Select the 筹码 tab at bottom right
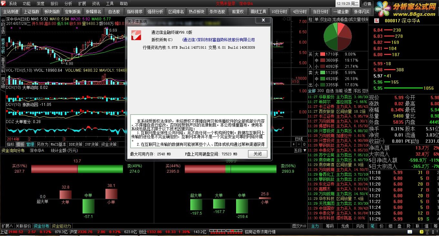This screenshot has width=439, height=236. 330,226
